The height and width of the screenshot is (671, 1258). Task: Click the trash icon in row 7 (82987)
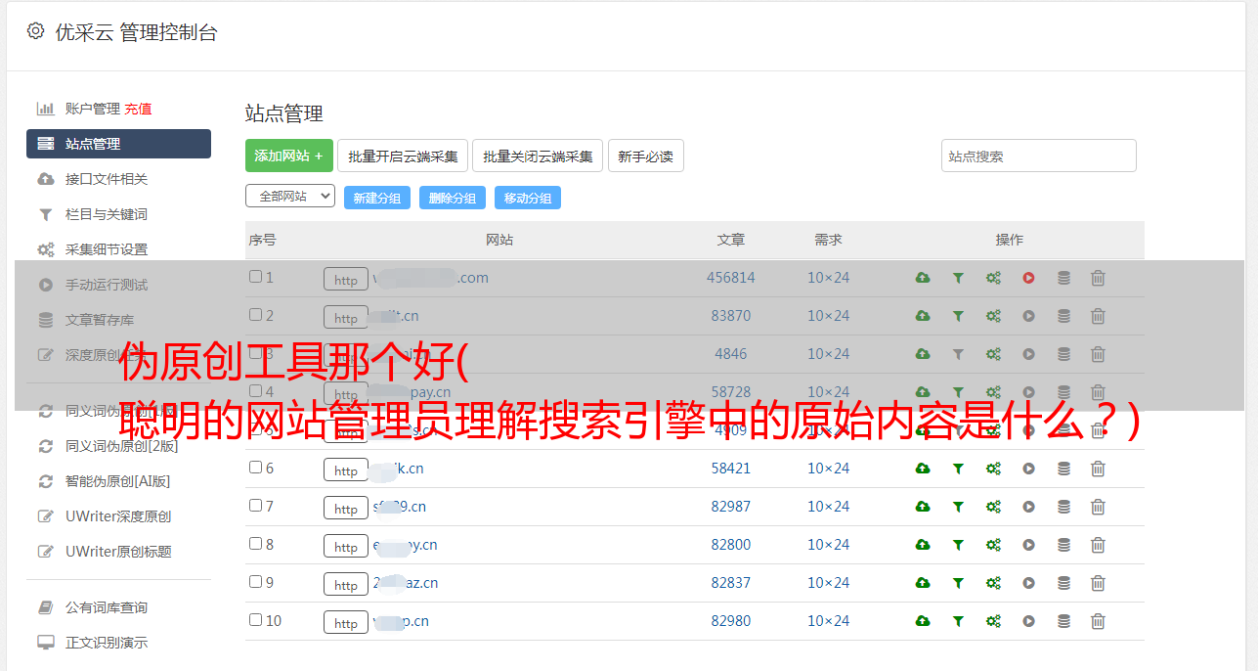(1098, 507)
